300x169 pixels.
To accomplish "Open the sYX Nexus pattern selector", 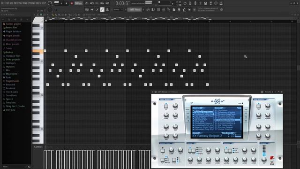I will coord(135,9).
